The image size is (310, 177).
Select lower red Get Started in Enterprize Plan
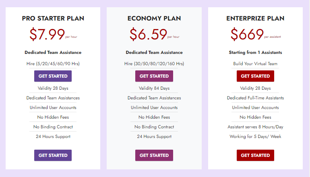pos(255,155)
